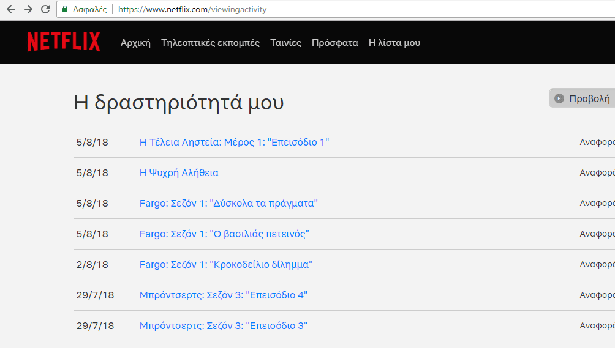Click date 29/7/18 beside "Επεισόδιο 4"
The height and width of the screenshot is (348, 615).
96,295
